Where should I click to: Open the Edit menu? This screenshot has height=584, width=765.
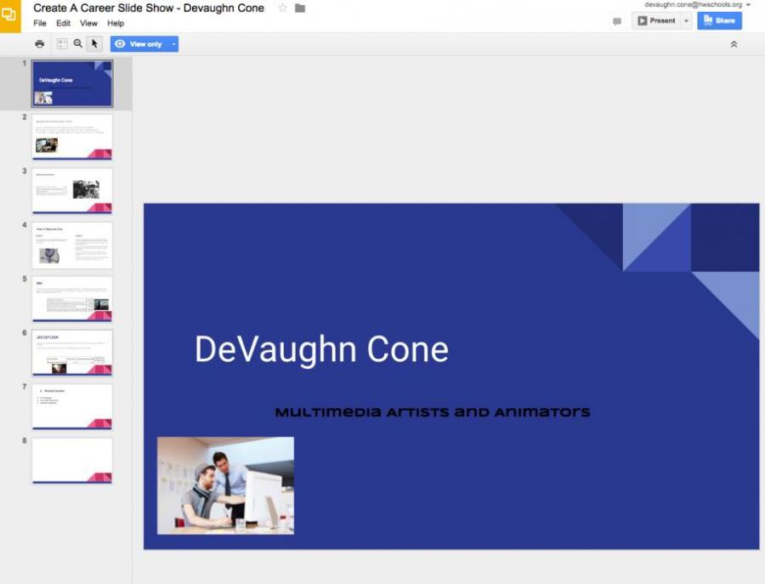click(x=64, y=23)
